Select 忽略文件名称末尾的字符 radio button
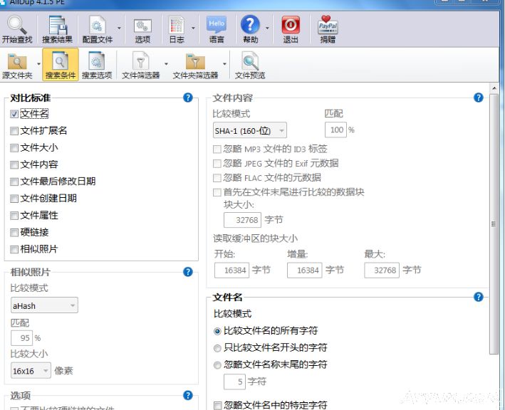 tap(217, 365)
